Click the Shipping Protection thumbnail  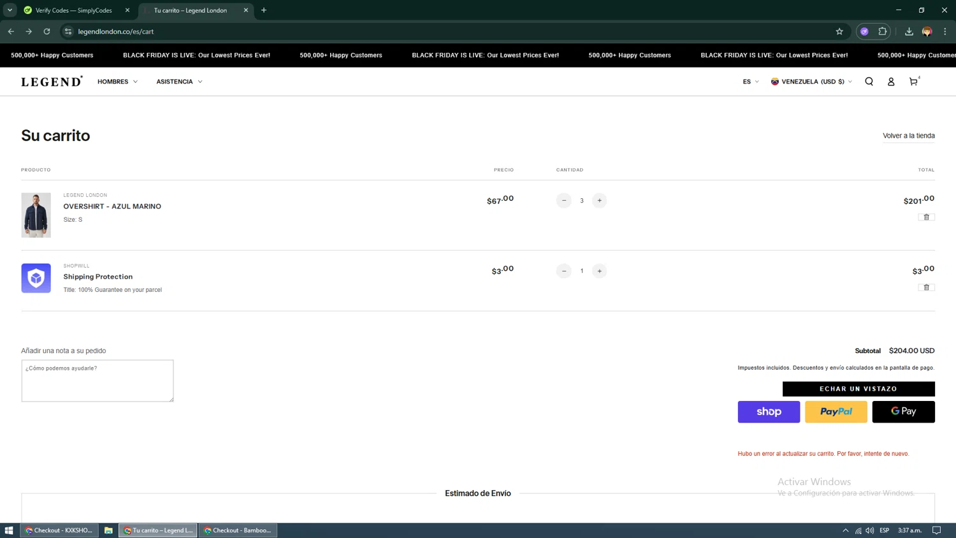pos(36,278)
